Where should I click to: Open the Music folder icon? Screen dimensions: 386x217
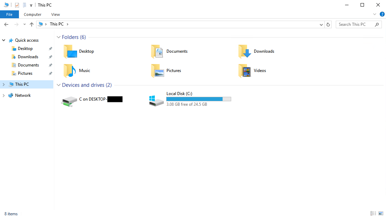pos(70,71)
